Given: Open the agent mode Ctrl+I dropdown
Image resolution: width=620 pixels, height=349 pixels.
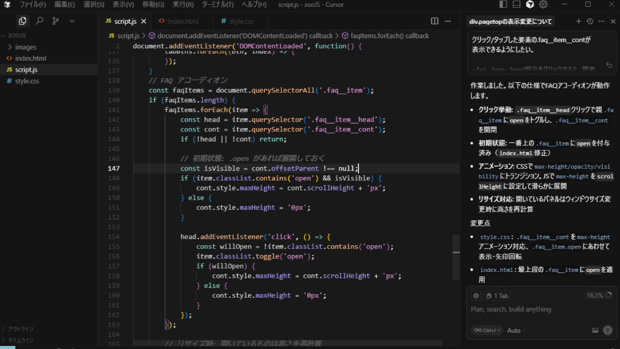Looking at the screenshot, I should [x=486, y=331].
